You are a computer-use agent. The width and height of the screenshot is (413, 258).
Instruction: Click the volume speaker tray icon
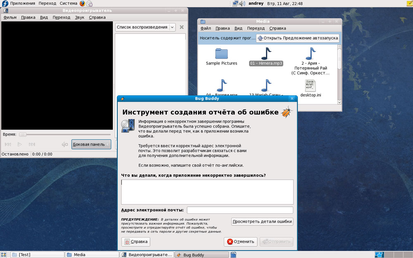242,3
